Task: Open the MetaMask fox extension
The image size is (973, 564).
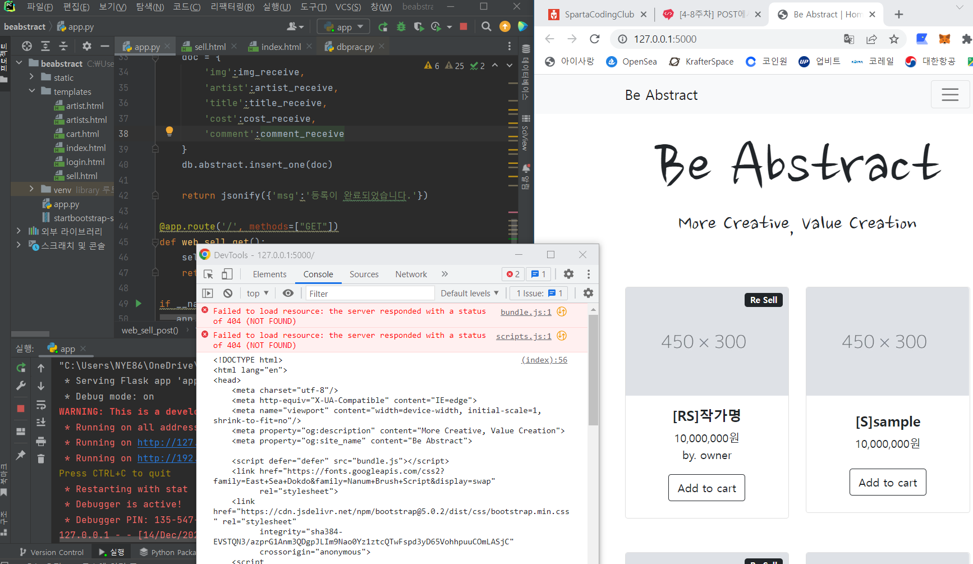Action: 945,39
